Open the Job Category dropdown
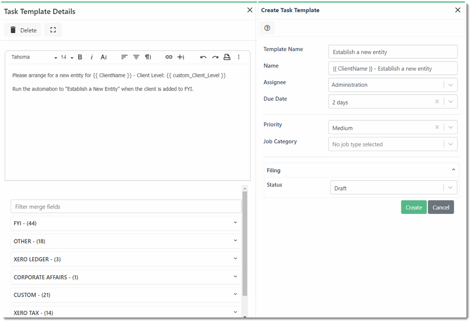This screenshot has width=472, height=323. pyautogui.click(x=451, y=144)
